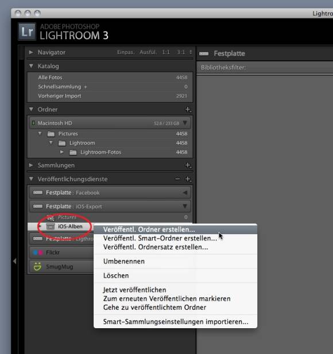333x354 pixels.
Task: Open the Navigator zoom ratio stepper
Action: pyautogui.click(x=191, y=52)
